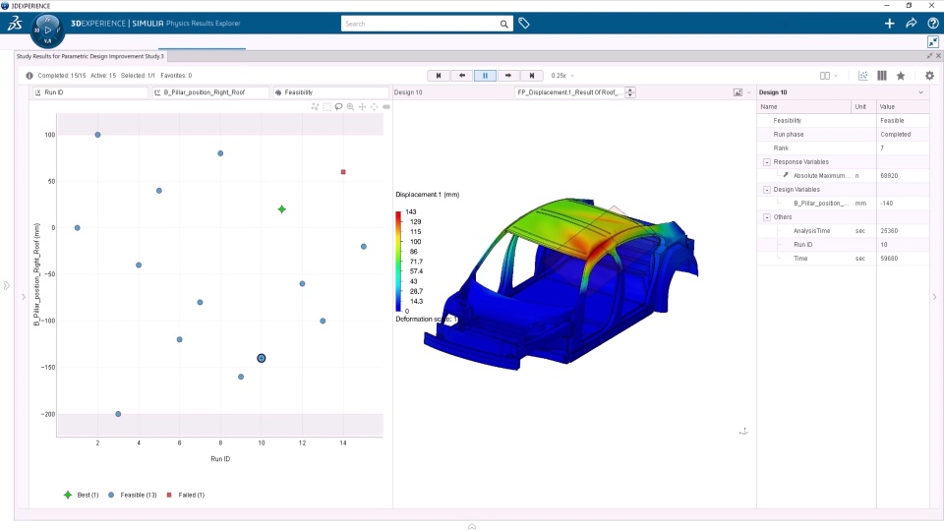Open the Run ID x-axis selector

pyautogui.click(x=89, y=92)
